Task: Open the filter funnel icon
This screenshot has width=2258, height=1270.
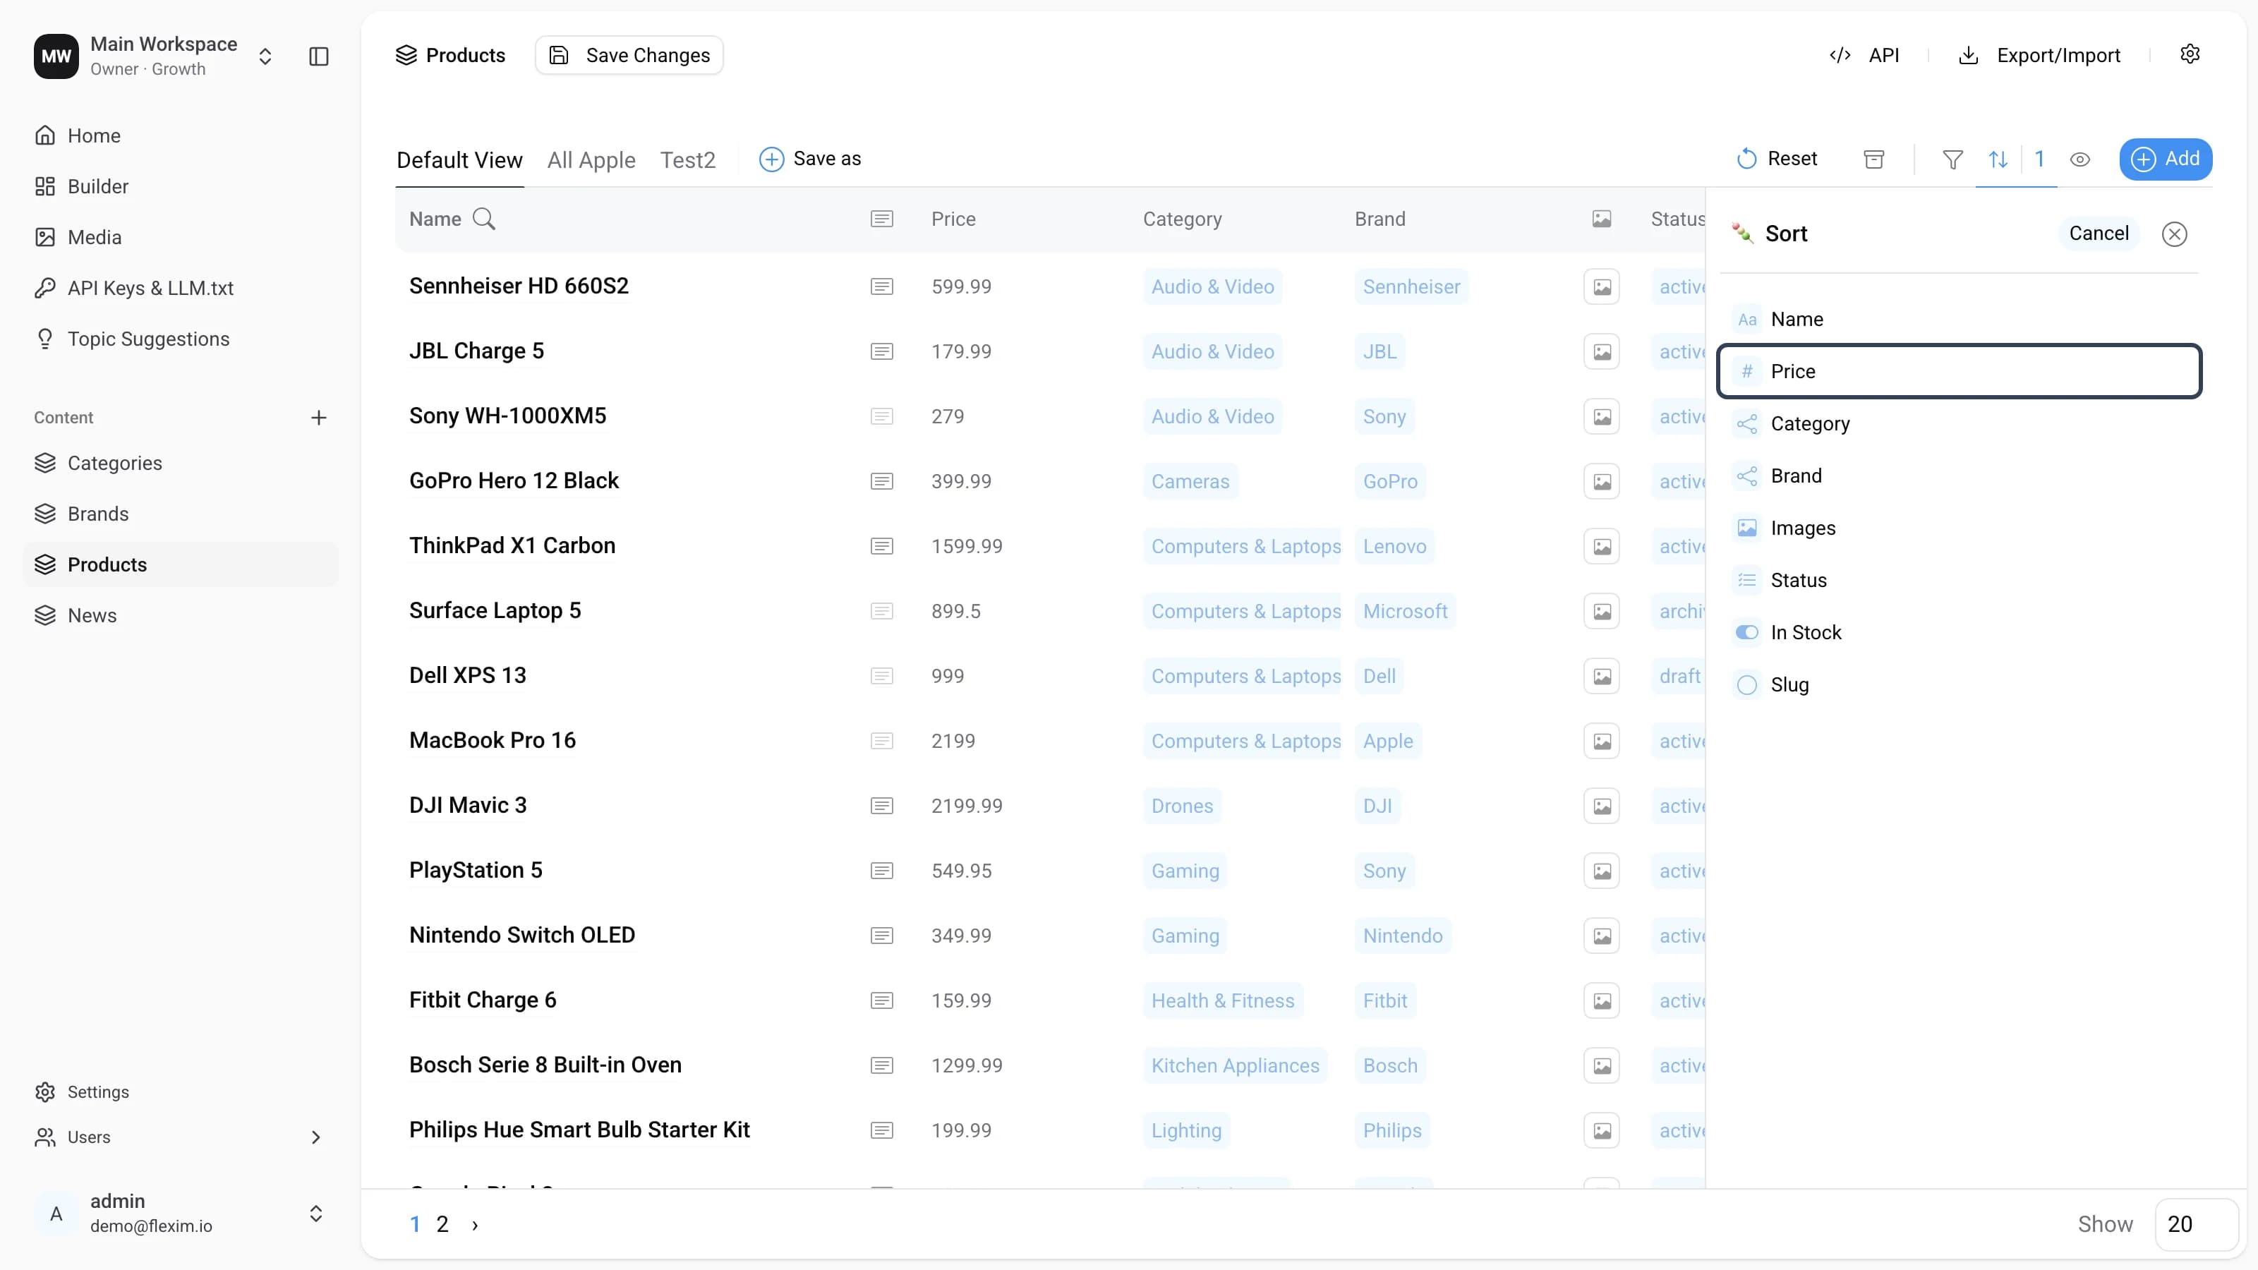Action: click(x=1953, y=159)
